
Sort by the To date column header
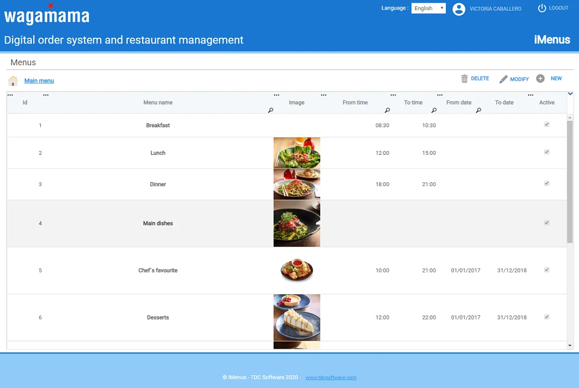coord(504,102)
